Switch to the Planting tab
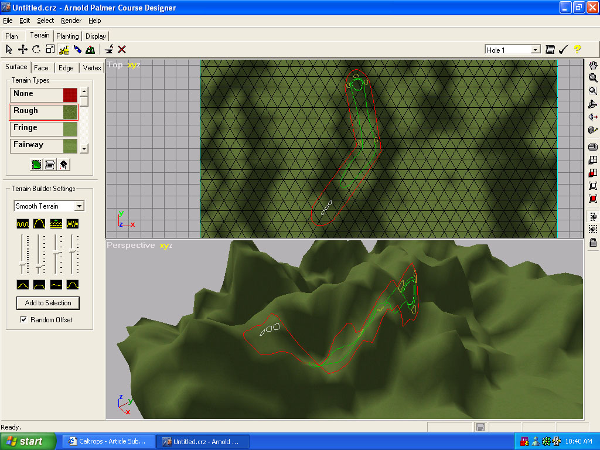 67,36
